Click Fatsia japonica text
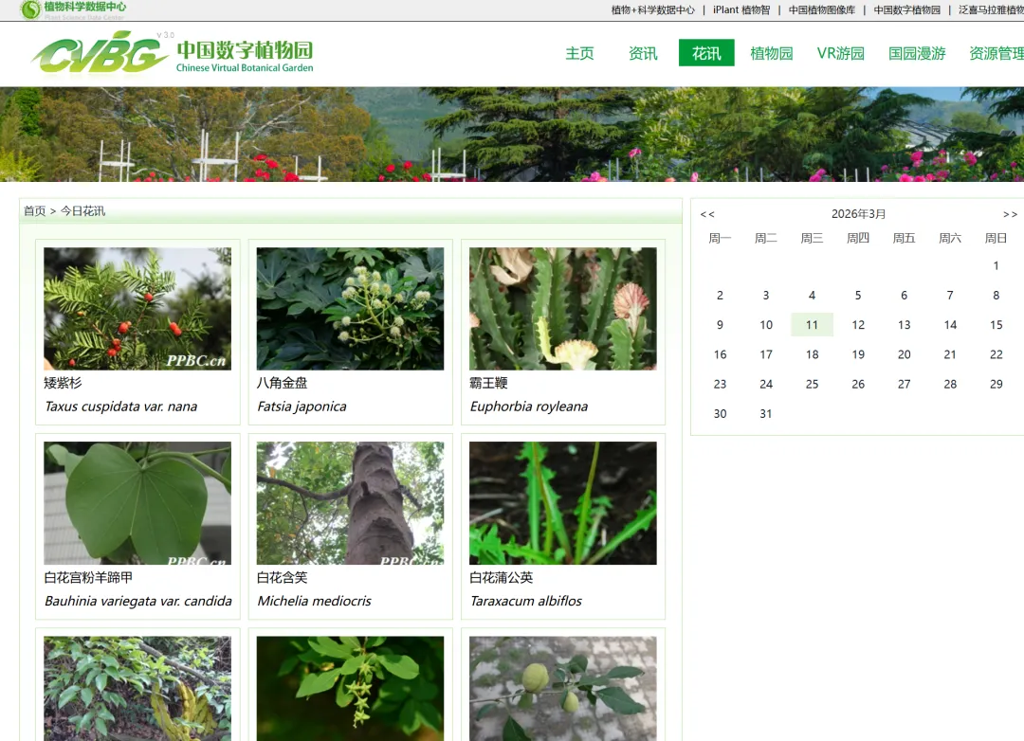The width and height of the screenshot is (1024, 741). pyautogui.click(x=302, y=407)
